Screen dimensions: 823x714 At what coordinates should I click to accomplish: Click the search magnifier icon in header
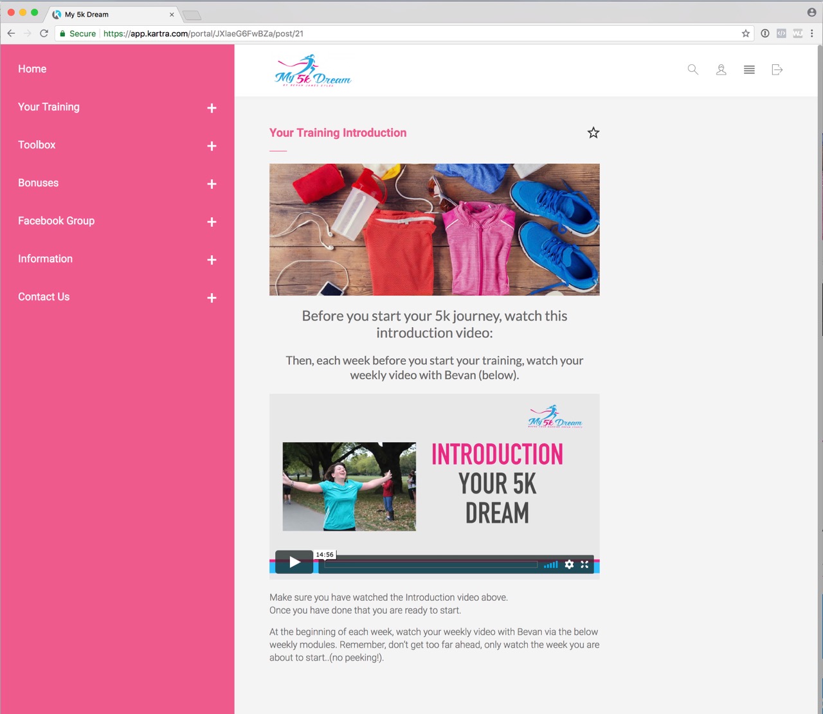point(692,69)
